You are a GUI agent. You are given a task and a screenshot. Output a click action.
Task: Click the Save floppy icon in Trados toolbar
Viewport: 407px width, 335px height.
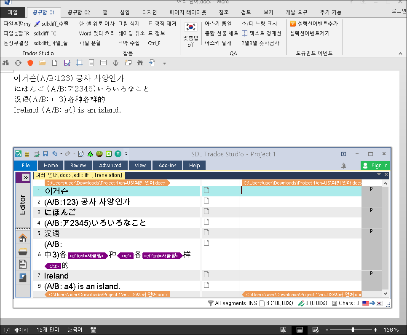click(46, 154)
